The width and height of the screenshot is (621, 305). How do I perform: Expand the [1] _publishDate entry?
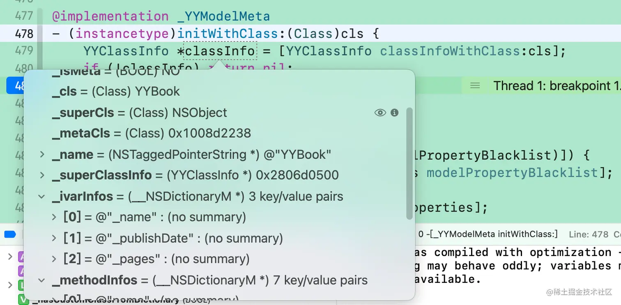[x=54, y=238]
